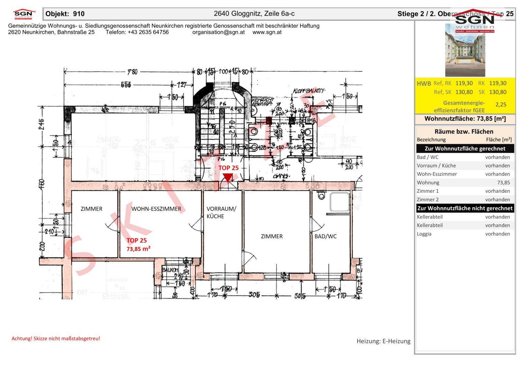This screenshot has width=528, height=373.
Task: Open the organisation@sgn.at email link
Action: [x=219, y=32]
